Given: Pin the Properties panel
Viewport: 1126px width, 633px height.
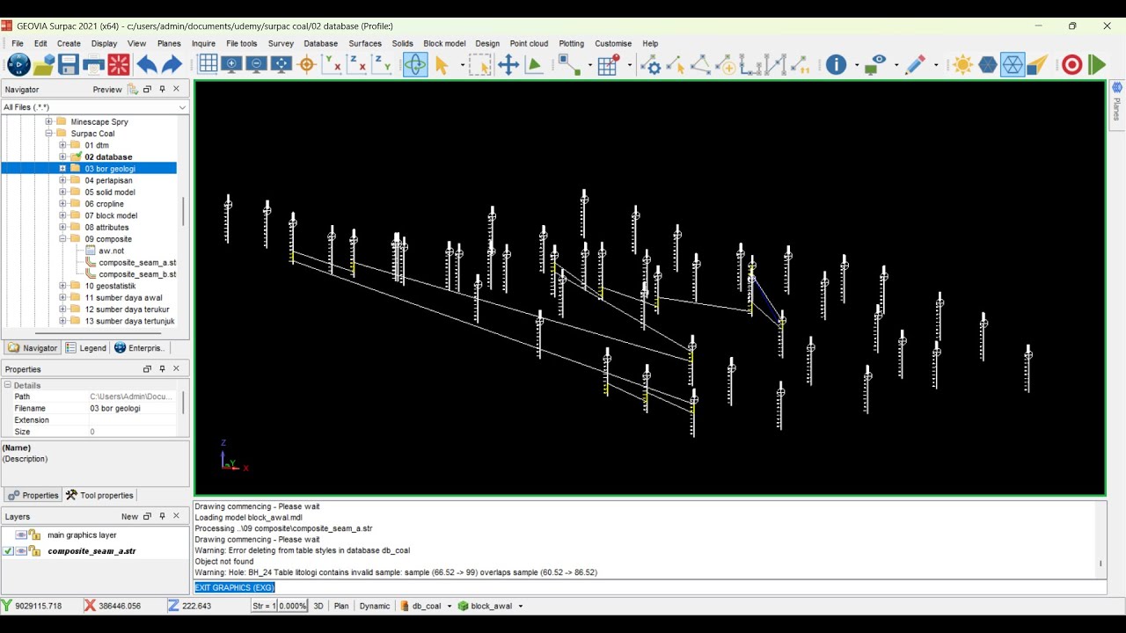Looking at the screenshot, I should (162, 369).
